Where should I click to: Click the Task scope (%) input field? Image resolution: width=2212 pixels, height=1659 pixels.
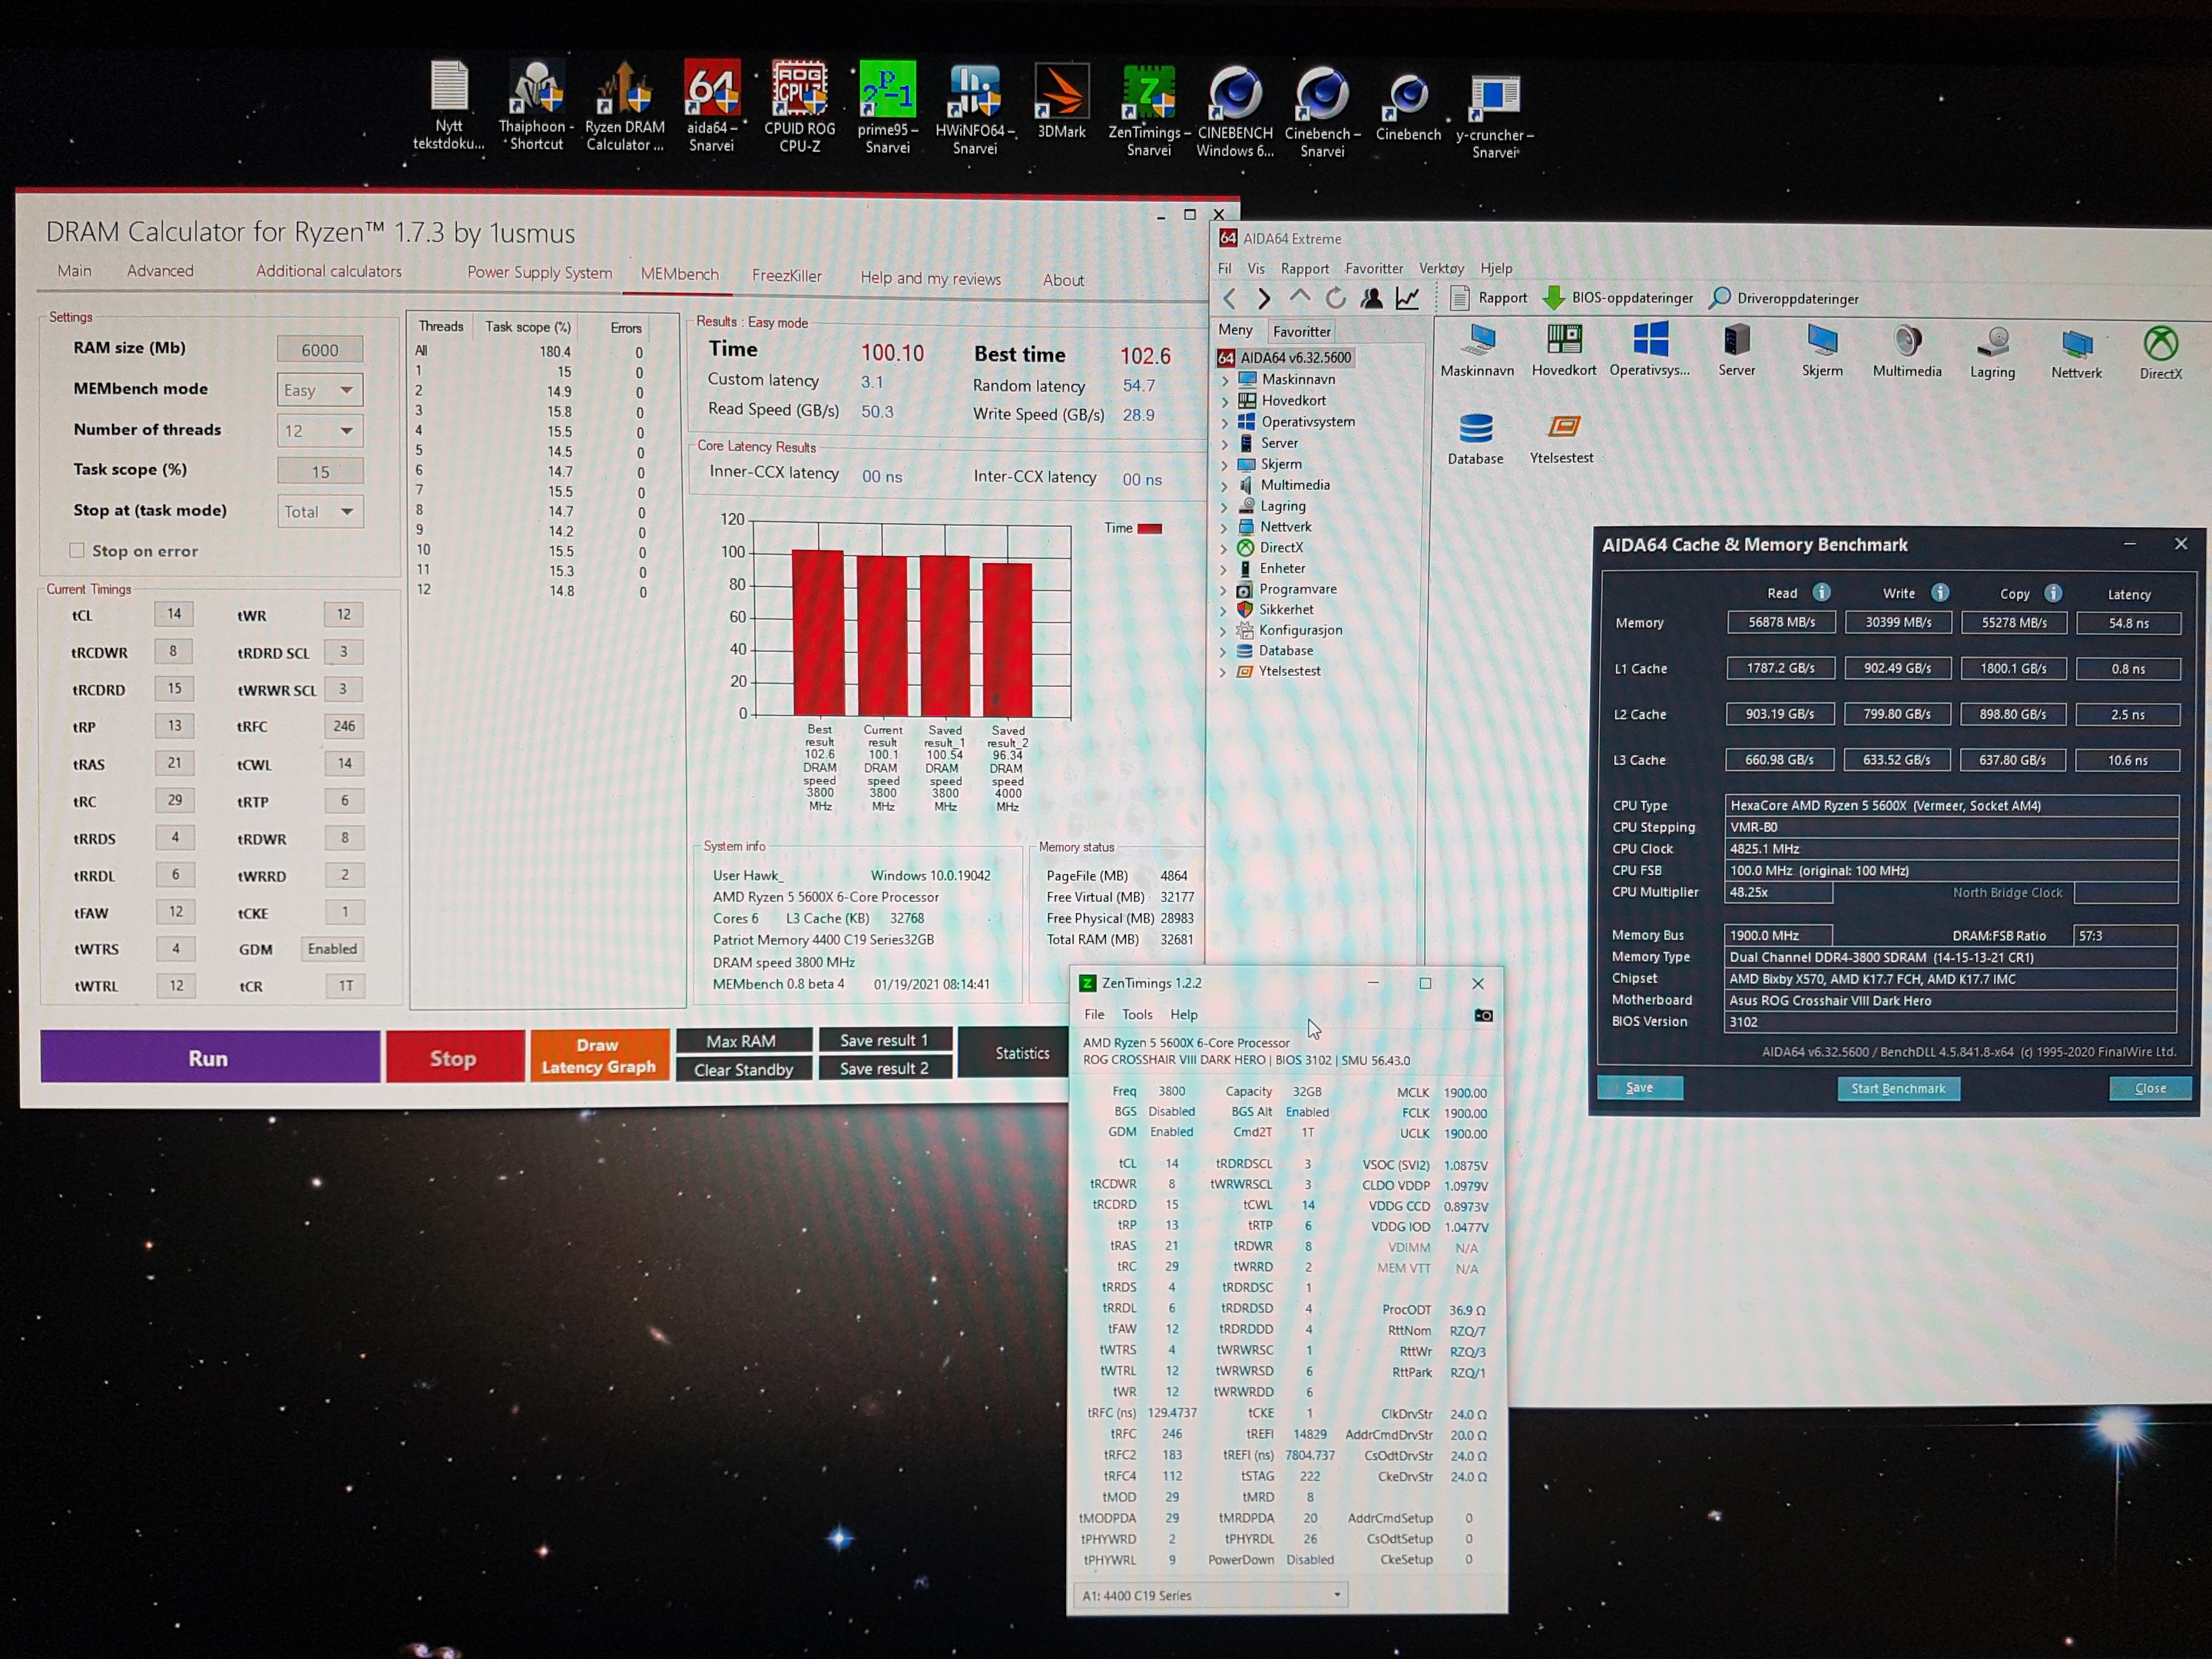320,471
